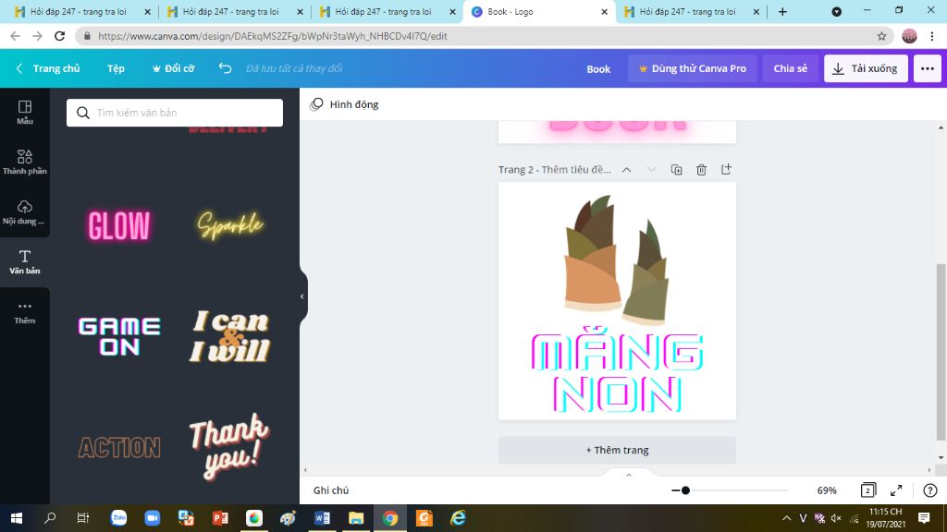The height and width of the screenshot is (532, 947).
Task: Add the GLOW neon text style
Action: pos(119,226)
